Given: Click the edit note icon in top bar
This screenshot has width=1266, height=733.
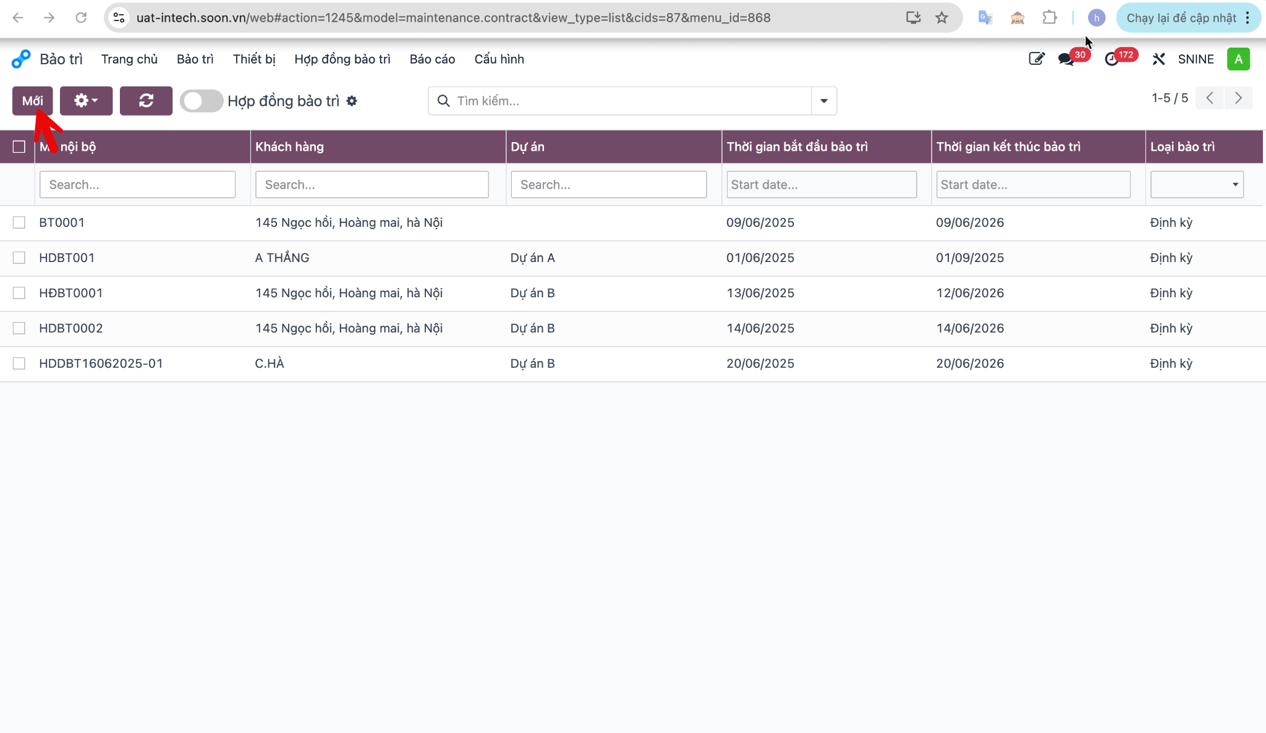Looking at the screenshot, I should [1036, 59].
